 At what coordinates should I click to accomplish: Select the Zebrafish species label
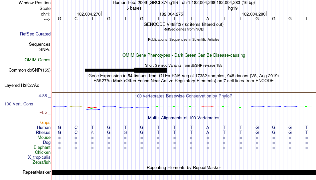[x=42, y=162]
